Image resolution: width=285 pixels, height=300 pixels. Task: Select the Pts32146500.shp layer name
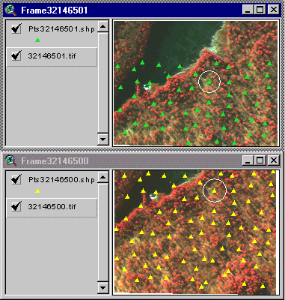[x=61, y=180]
